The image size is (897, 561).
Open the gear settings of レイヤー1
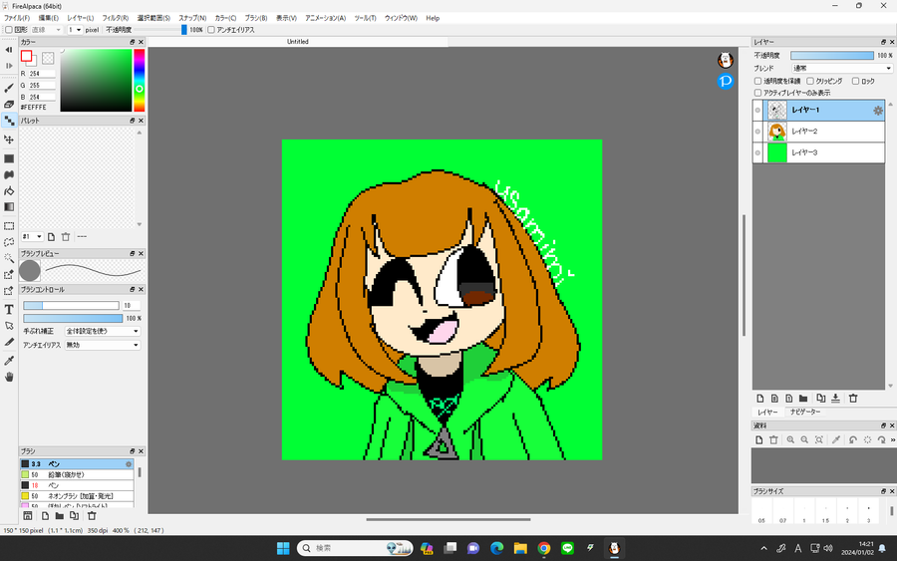coord(877,111)
